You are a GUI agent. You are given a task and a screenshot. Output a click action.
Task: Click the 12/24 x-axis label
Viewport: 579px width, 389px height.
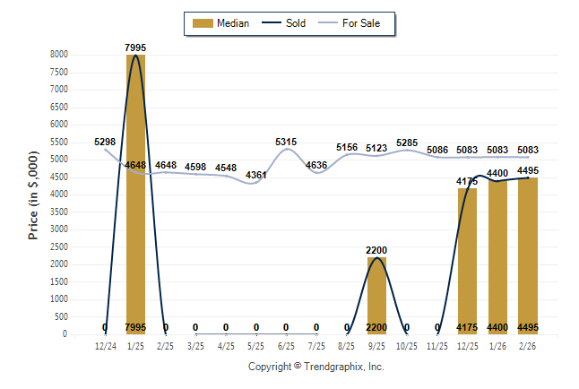click(106, 344)
